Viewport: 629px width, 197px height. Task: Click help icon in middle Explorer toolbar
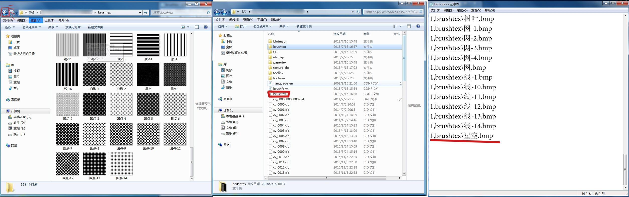point(418,26)
